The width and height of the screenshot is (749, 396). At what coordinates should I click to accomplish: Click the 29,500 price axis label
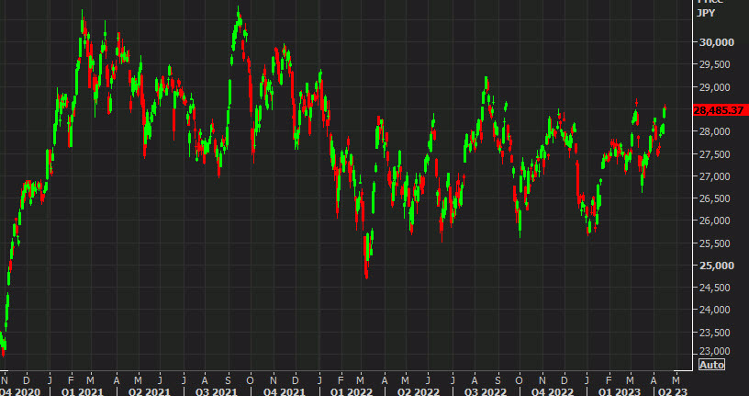click(x=717, y=64)
